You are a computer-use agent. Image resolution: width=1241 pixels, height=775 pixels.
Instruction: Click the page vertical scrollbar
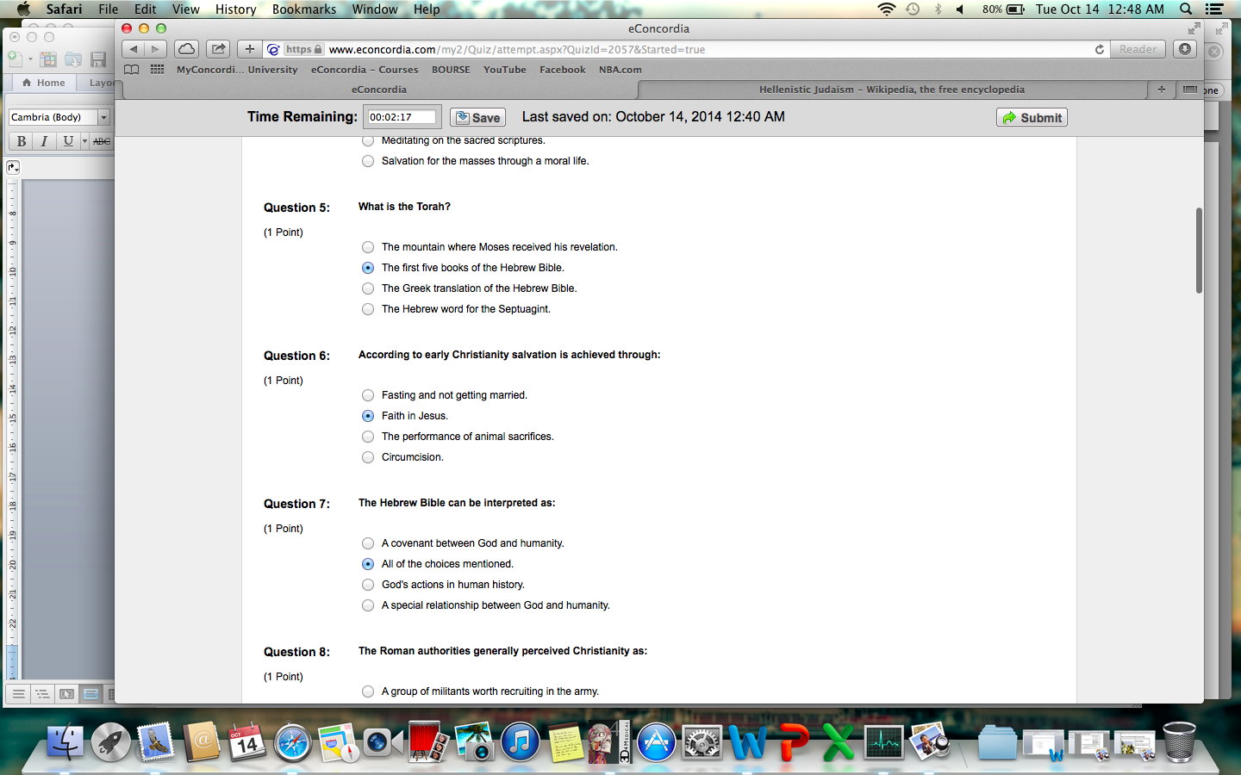(x=1199, y=250)
